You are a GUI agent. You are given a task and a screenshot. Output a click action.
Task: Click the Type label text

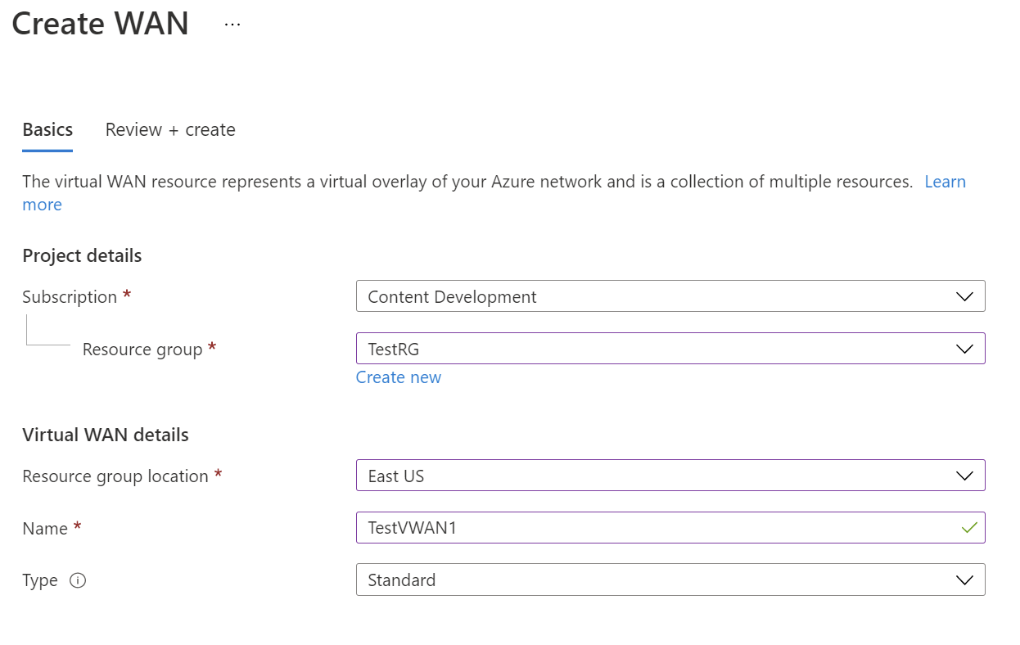click(x=40, y=580)
